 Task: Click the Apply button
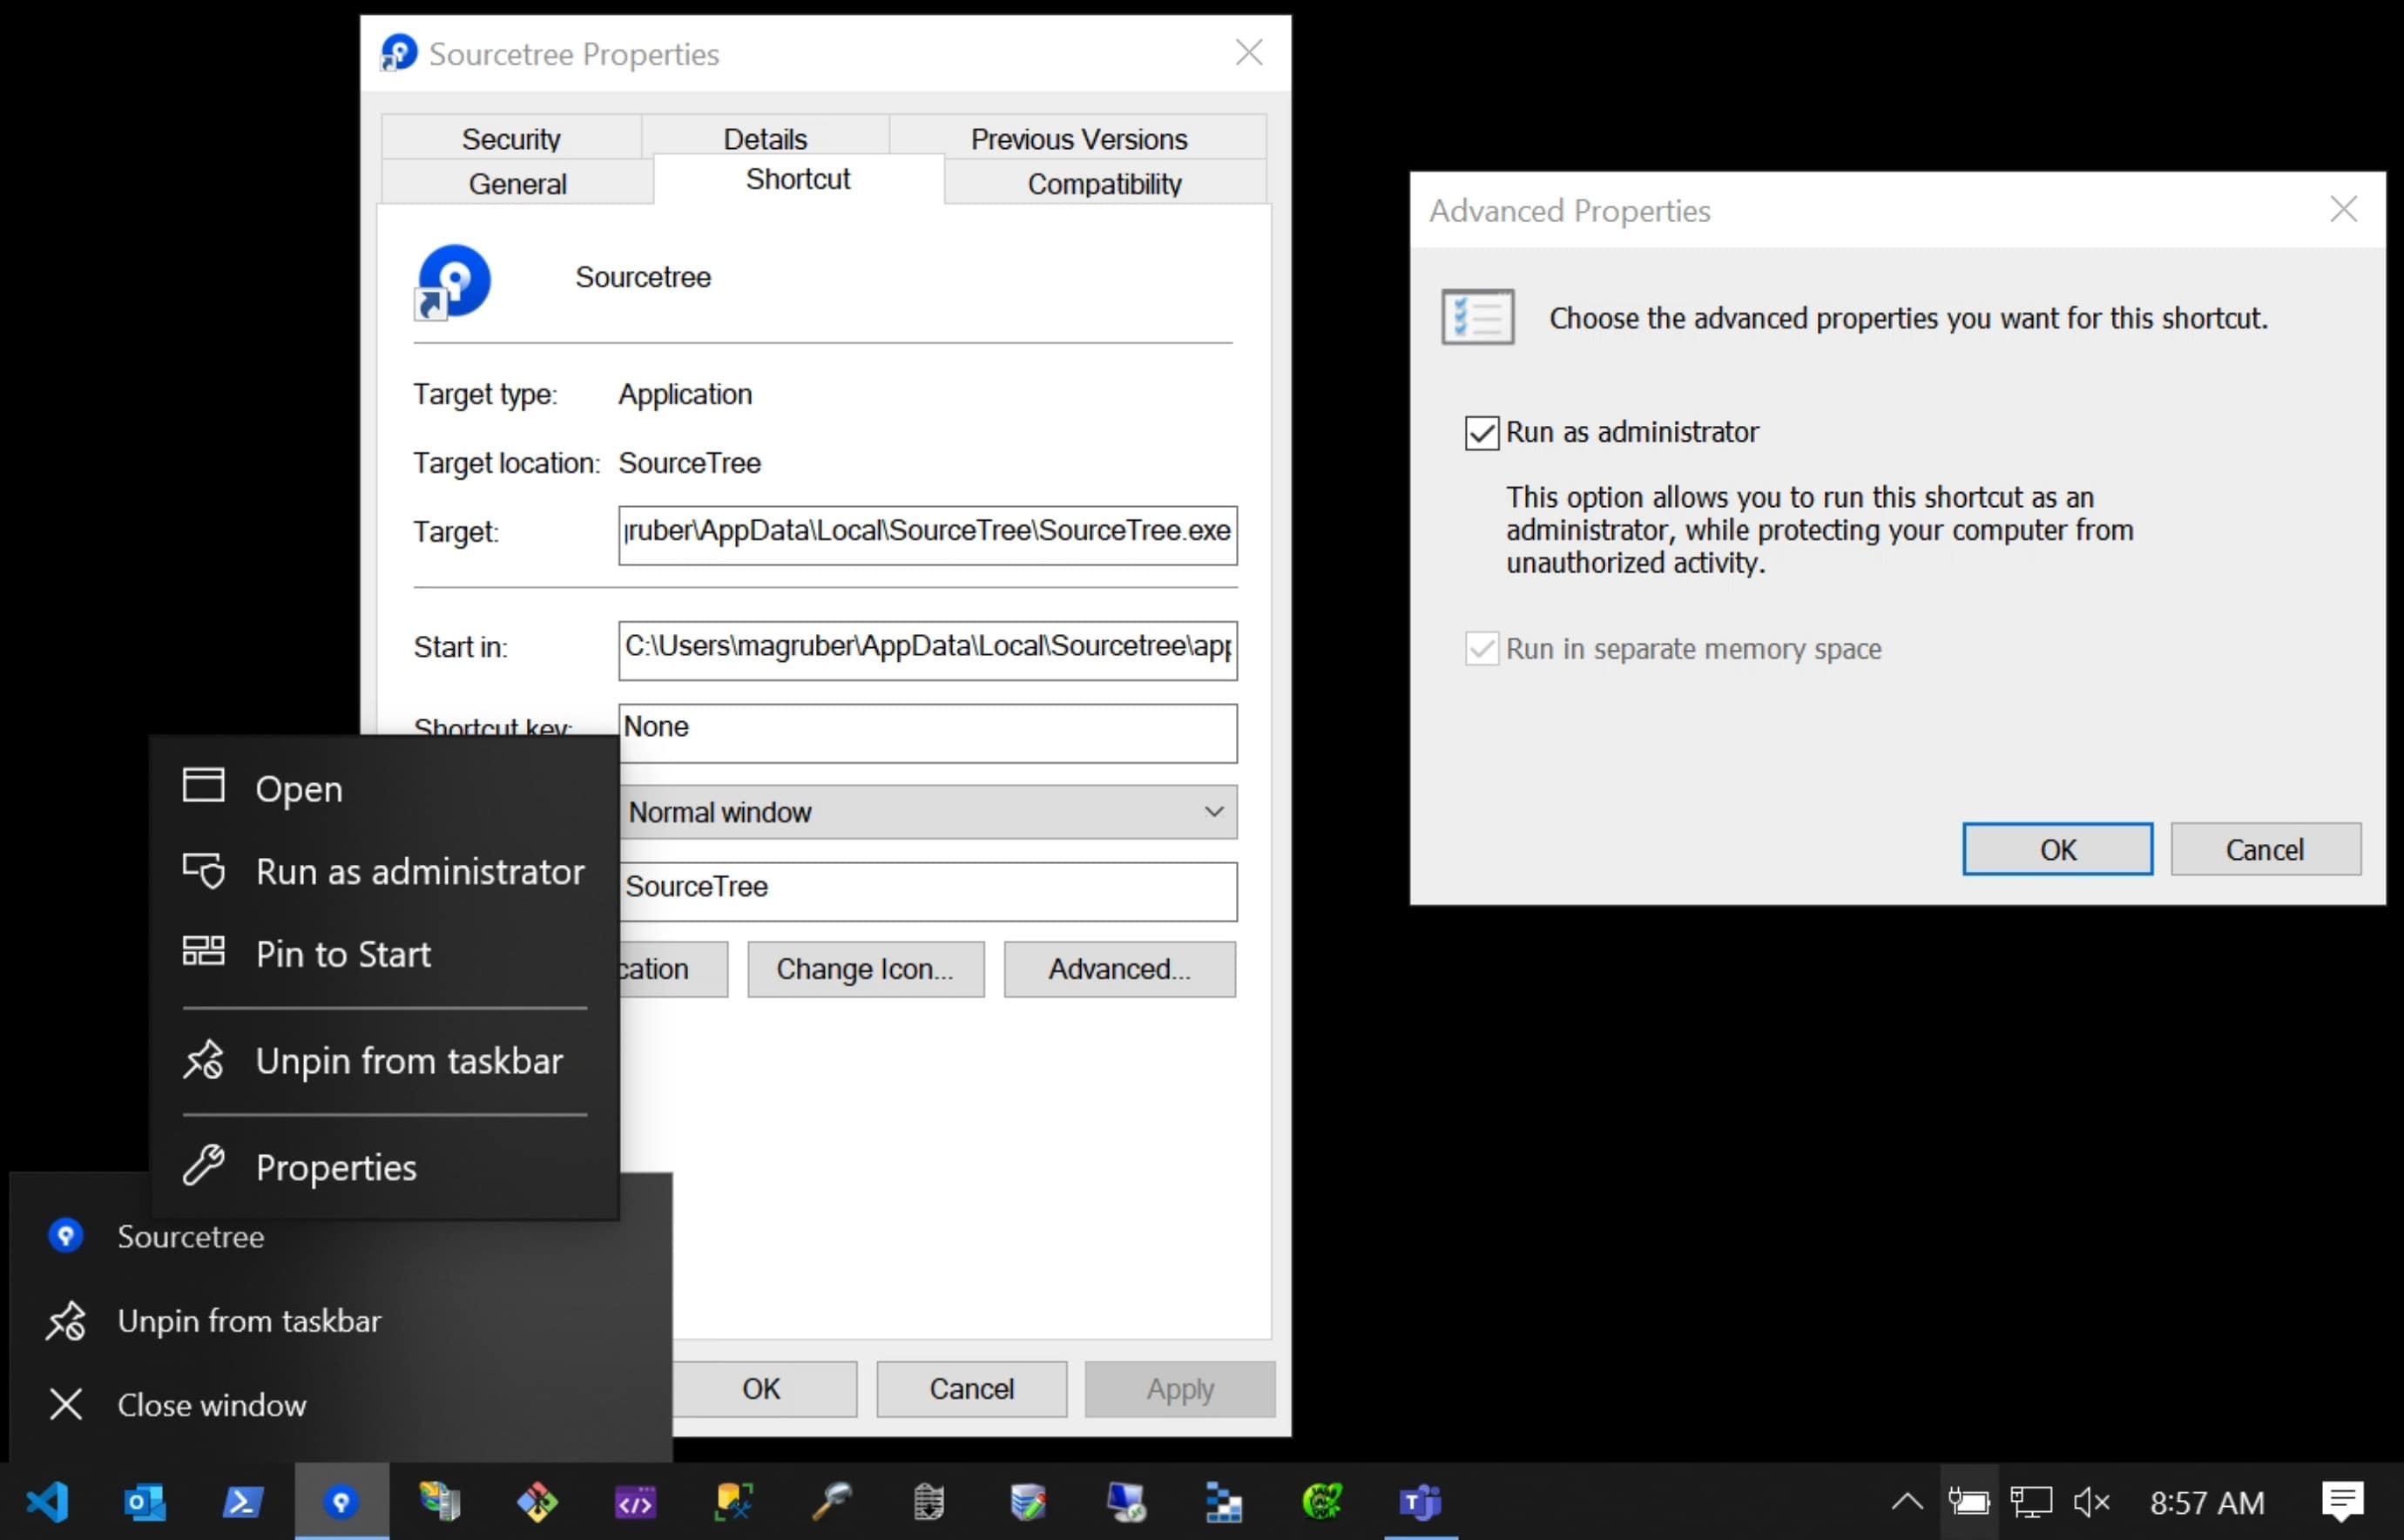pyautogui.click(x=1180, y=1389)
